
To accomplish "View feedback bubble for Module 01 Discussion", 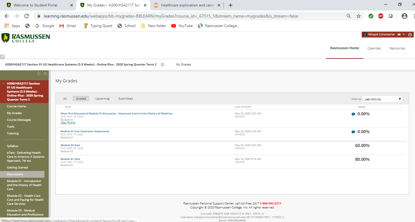I will click(353, 114).
